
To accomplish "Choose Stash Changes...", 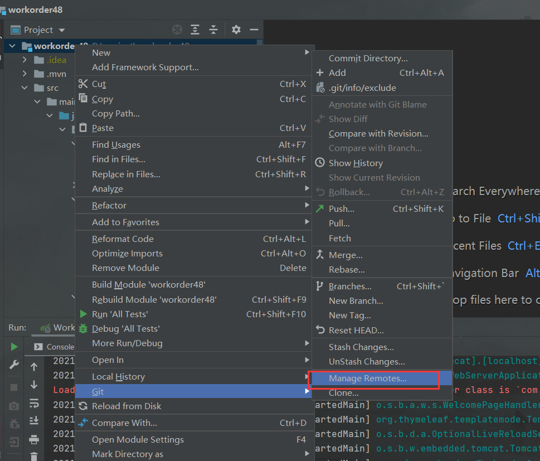I will point(382,347).
